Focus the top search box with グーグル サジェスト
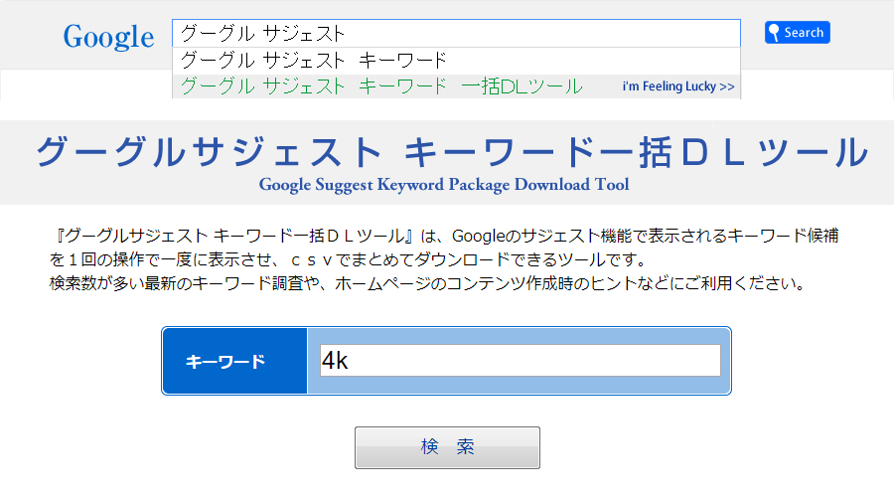 456,33
